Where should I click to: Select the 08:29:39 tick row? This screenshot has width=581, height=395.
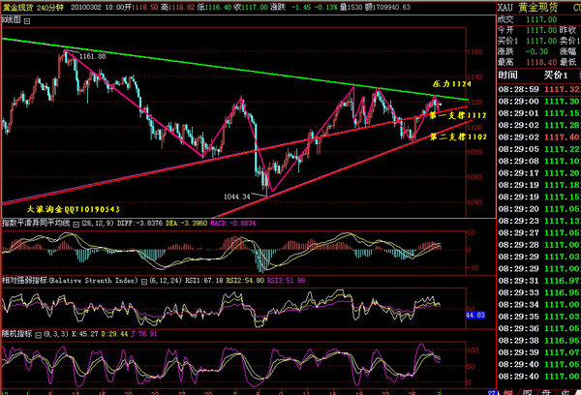click(539, 352)
